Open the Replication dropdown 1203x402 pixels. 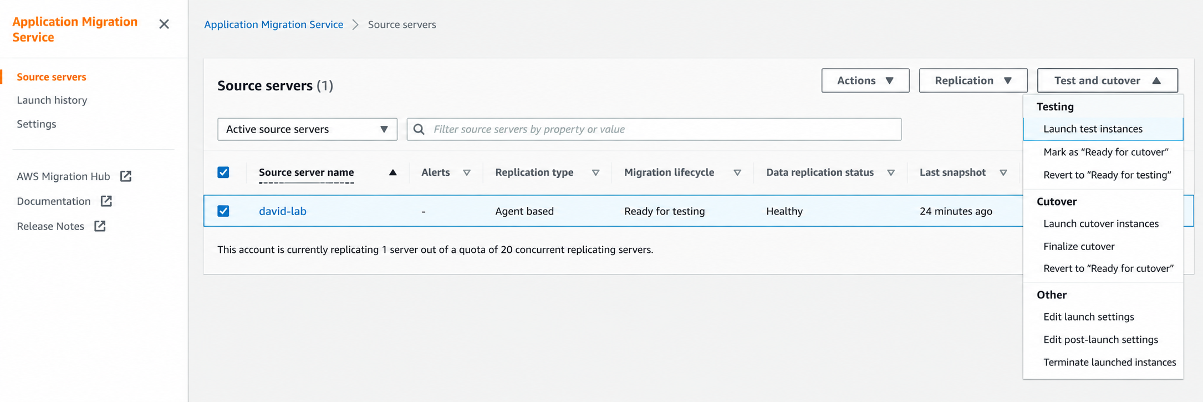point(973,80)
